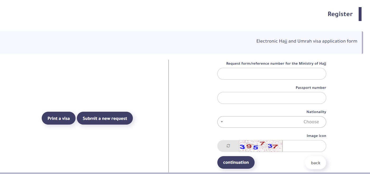Click the dark accent bar beside Register

click(360, 14)
